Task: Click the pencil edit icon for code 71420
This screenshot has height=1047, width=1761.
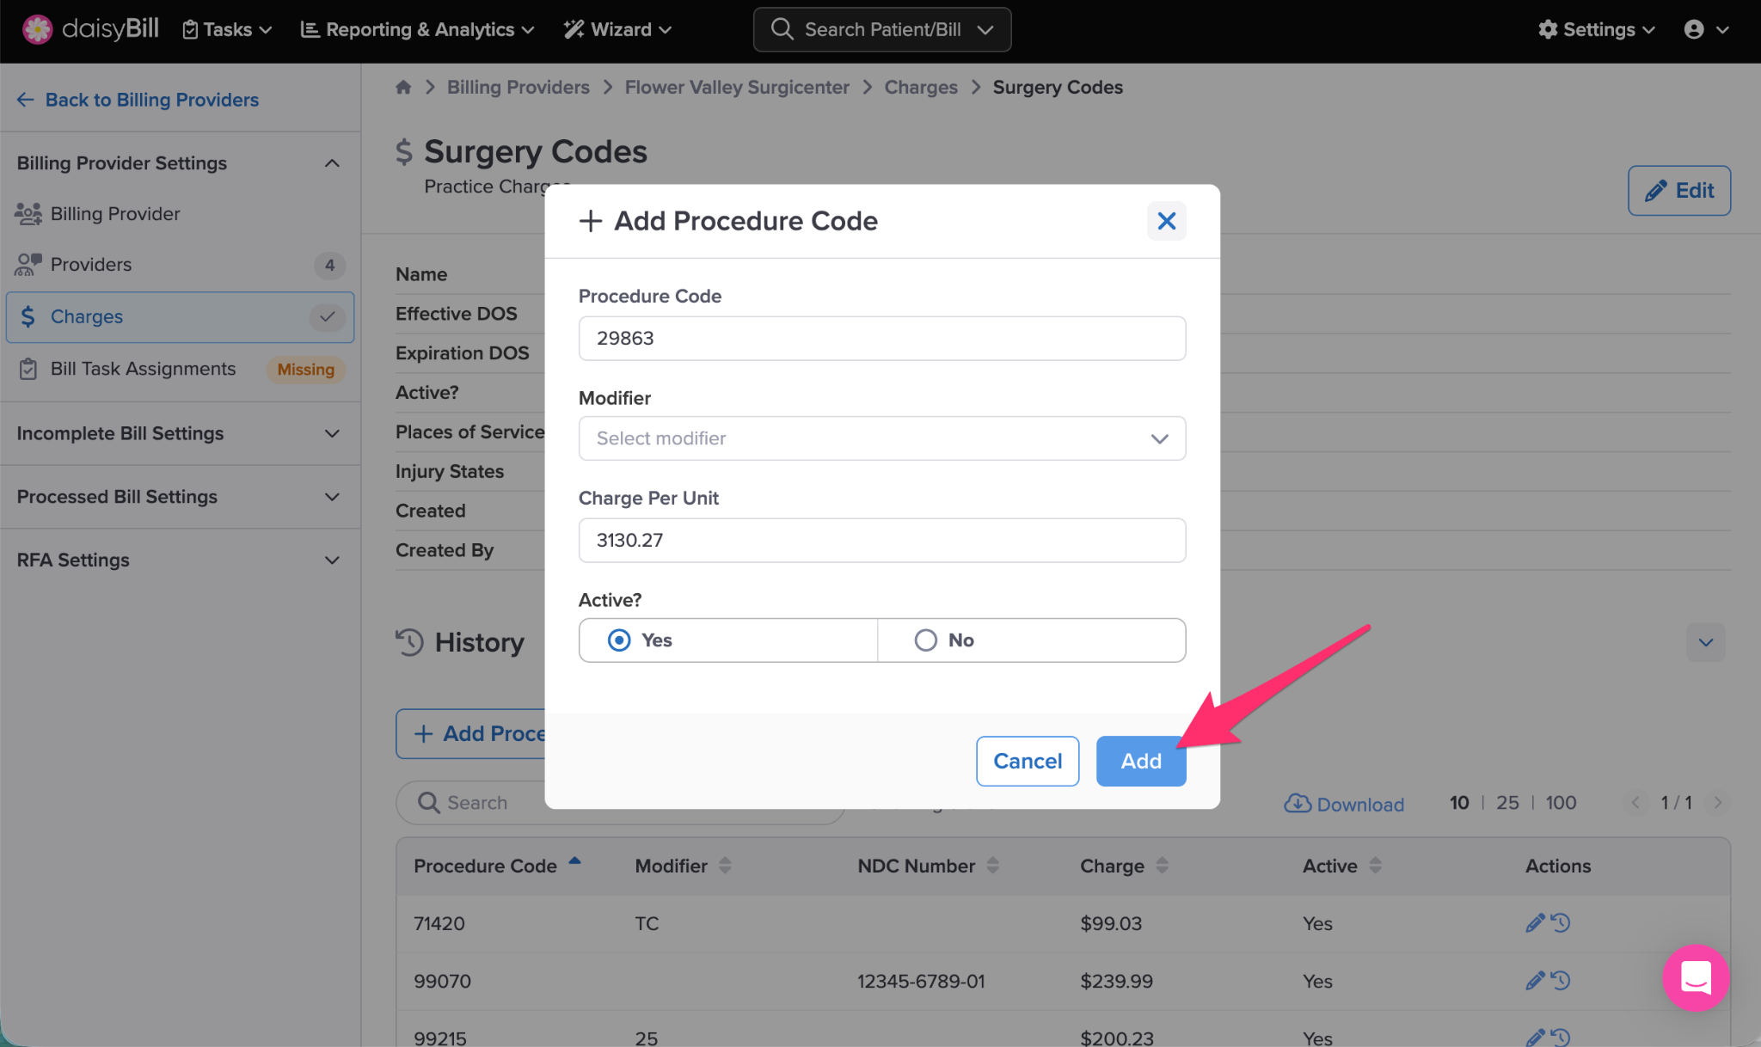Action: tap(1534, 922)
